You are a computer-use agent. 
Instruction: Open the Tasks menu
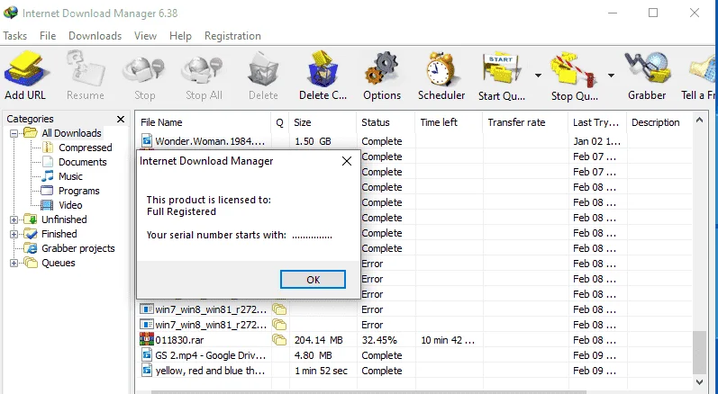point(15,36)
